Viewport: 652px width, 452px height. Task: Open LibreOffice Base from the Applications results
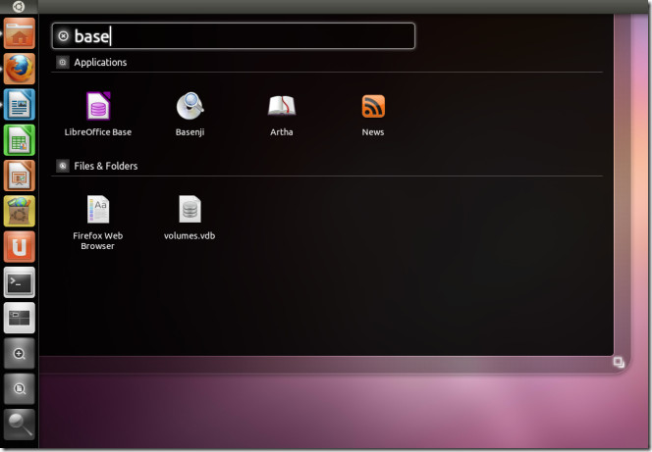tap(97, 107)
